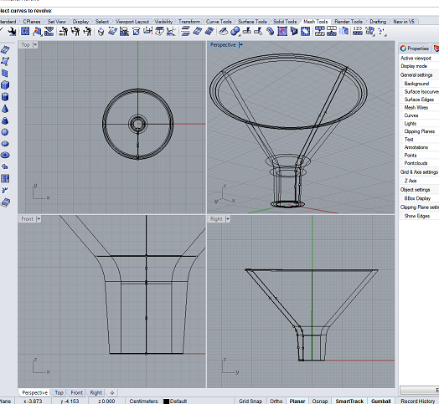Screen dimensions: 439x404
Task: Click the single mesh face tool
Action: (5, 61)
